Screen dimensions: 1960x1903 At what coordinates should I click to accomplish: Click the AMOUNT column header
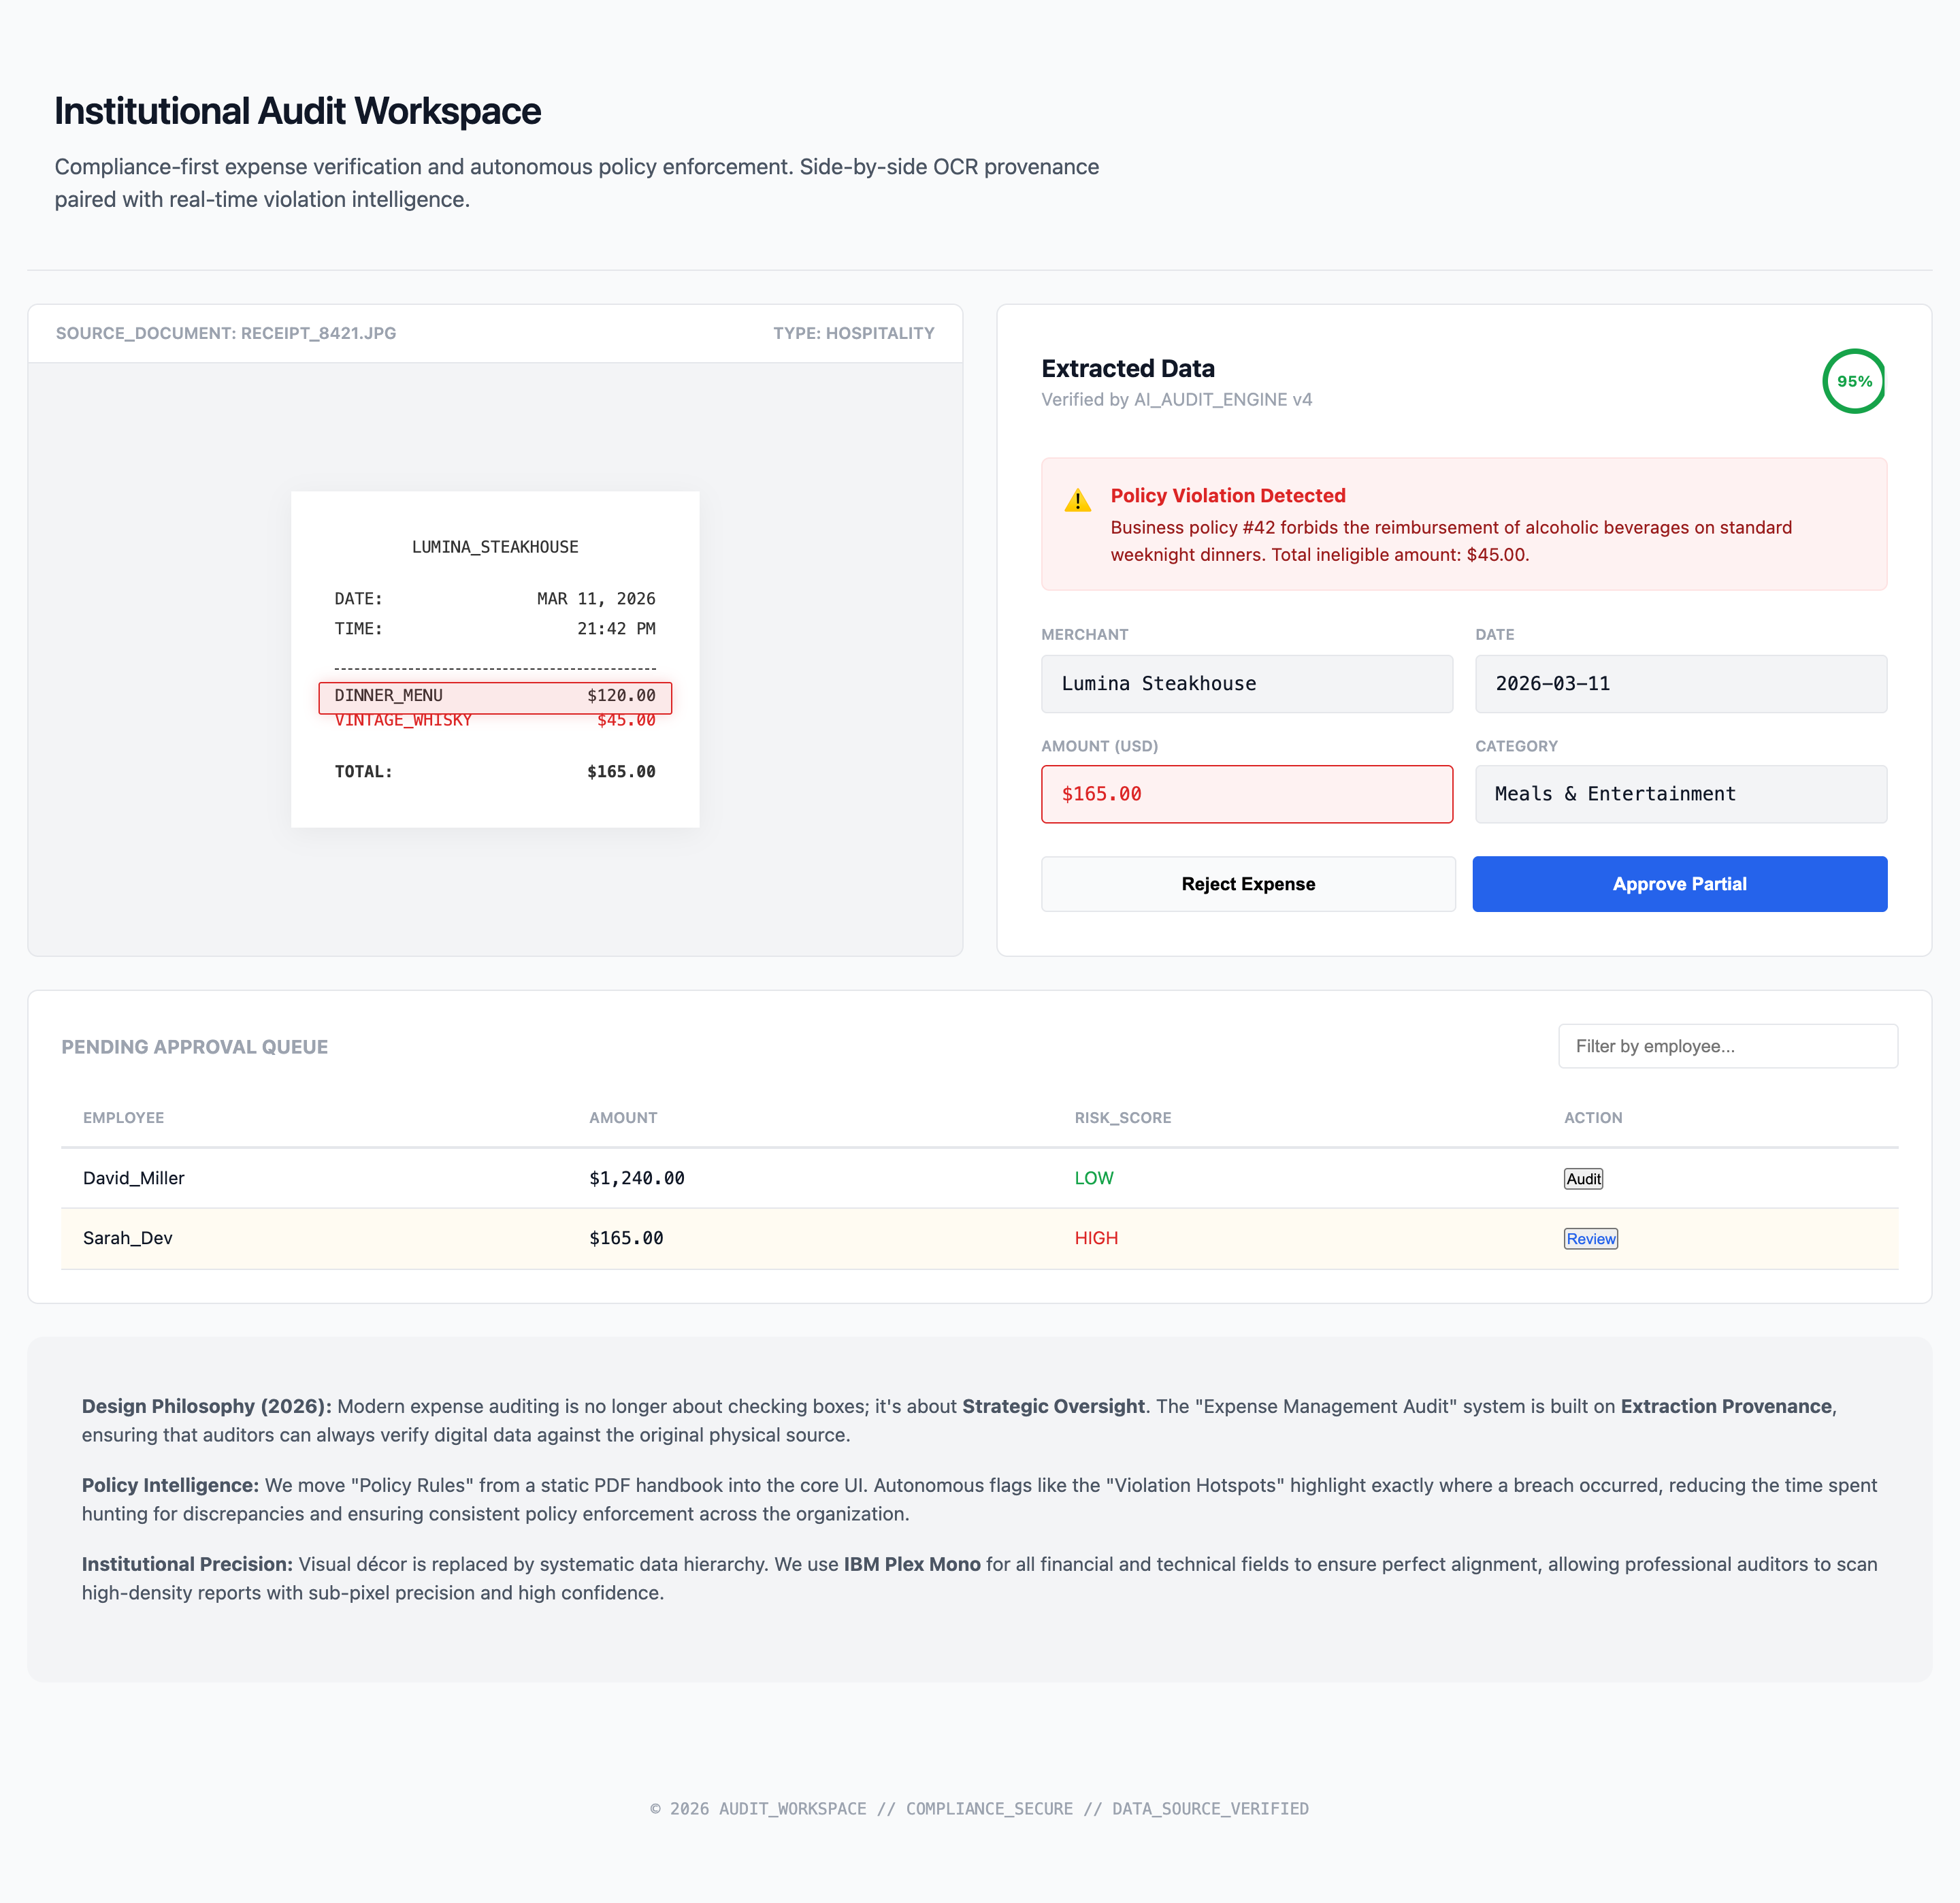[622, 1117]
